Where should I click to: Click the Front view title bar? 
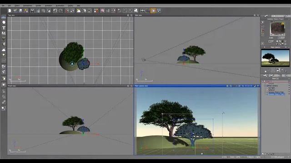(70, 86)
